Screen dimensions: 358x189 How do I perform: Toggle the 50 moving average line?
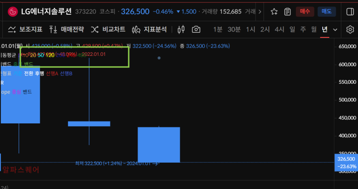[x=41, y=55]
